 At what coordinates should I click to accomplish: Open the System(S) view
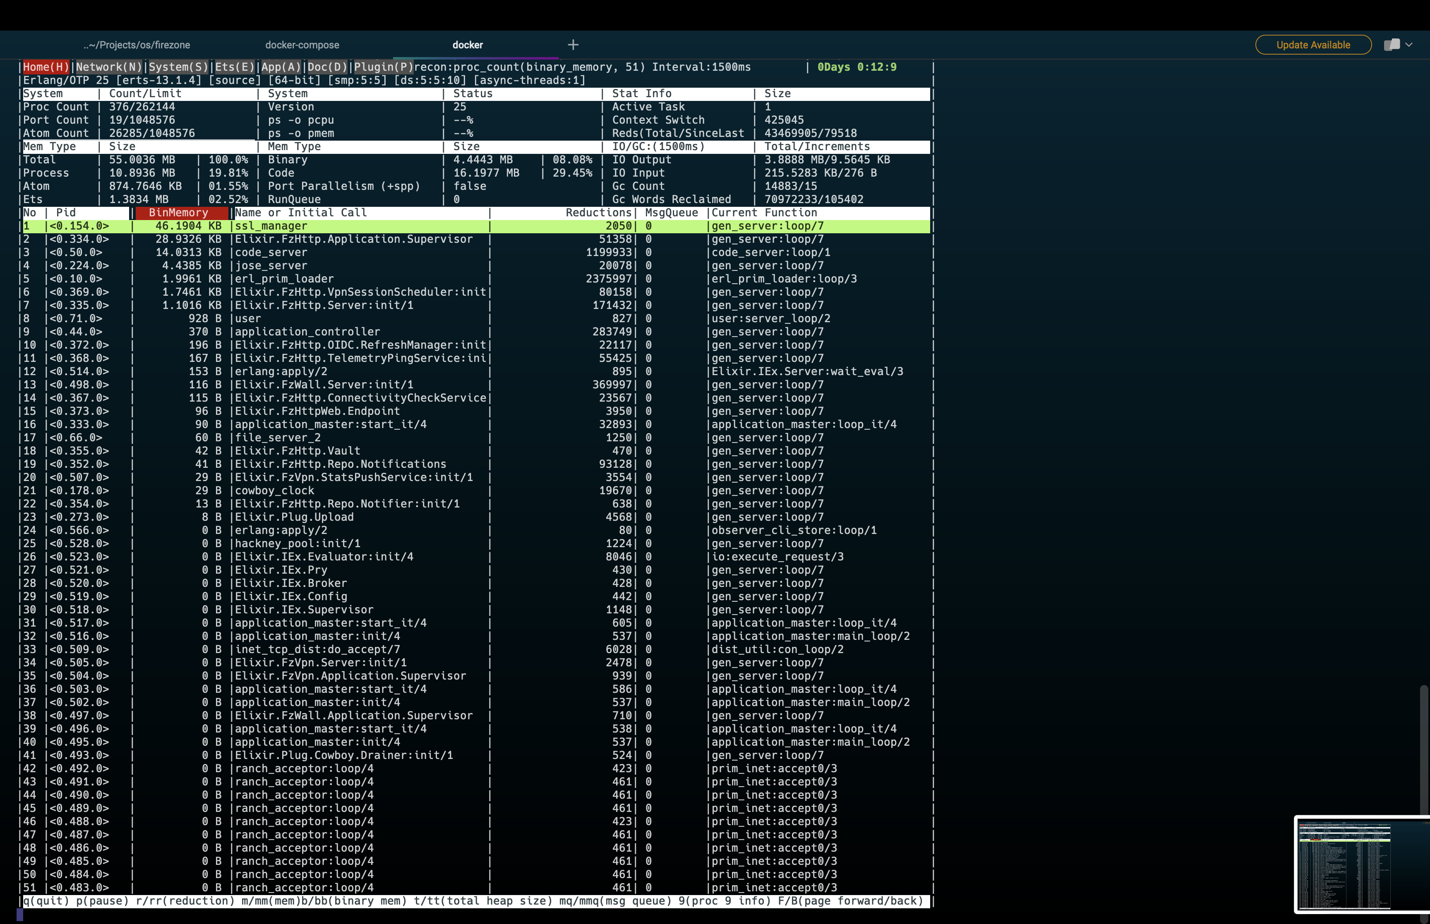click(x=177, y=67)
